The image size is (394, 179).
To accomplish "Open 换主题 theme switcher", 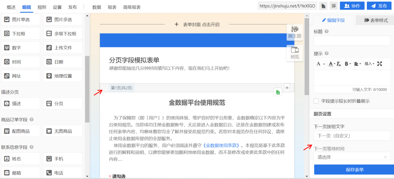I will [x=295, y=32].
